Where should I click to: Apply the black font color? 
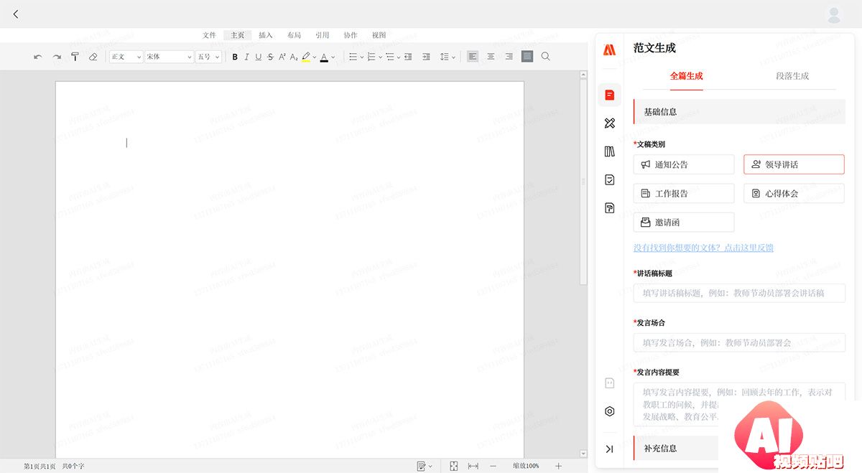[324, 57]
